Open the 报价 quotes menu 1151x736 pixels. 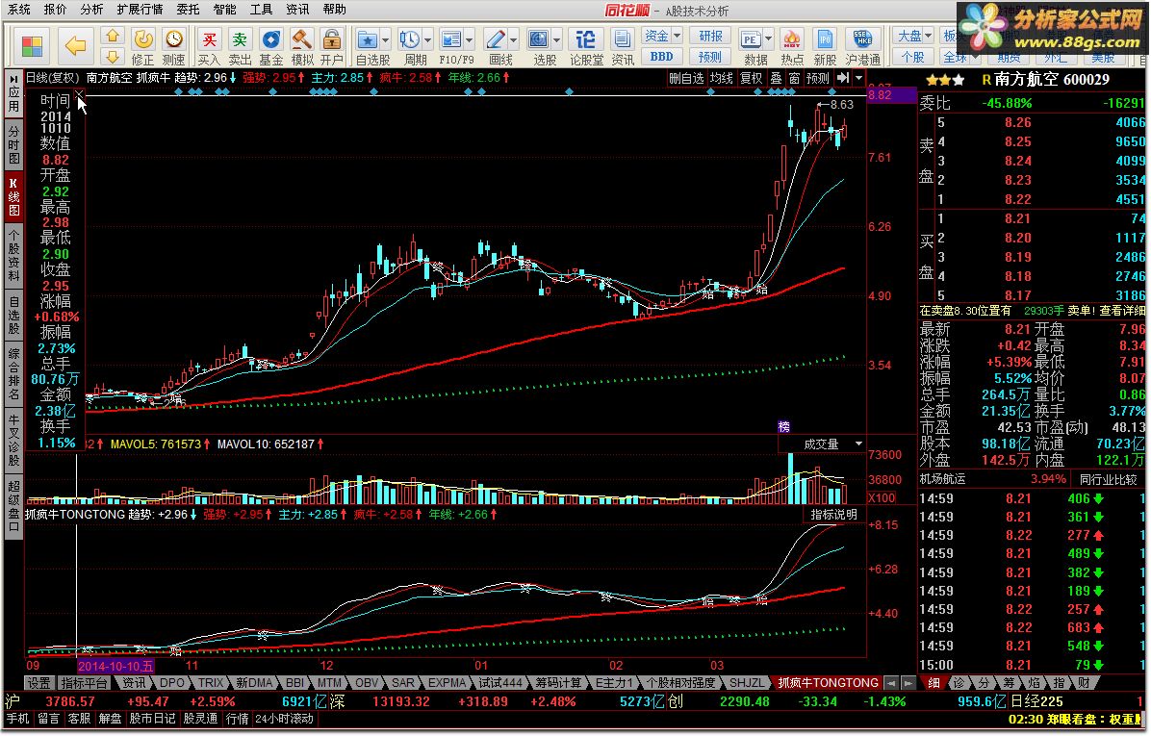[x=55, y=10]
